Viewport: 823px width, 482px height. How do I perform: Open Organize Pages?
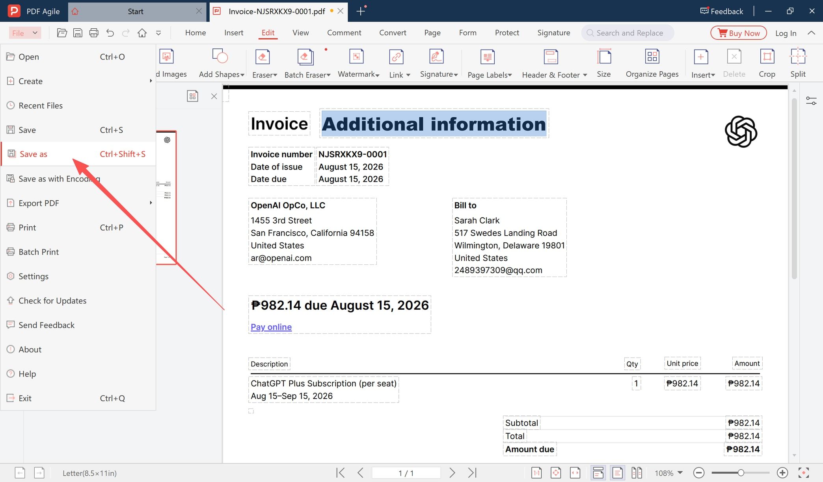click(652, 63)
